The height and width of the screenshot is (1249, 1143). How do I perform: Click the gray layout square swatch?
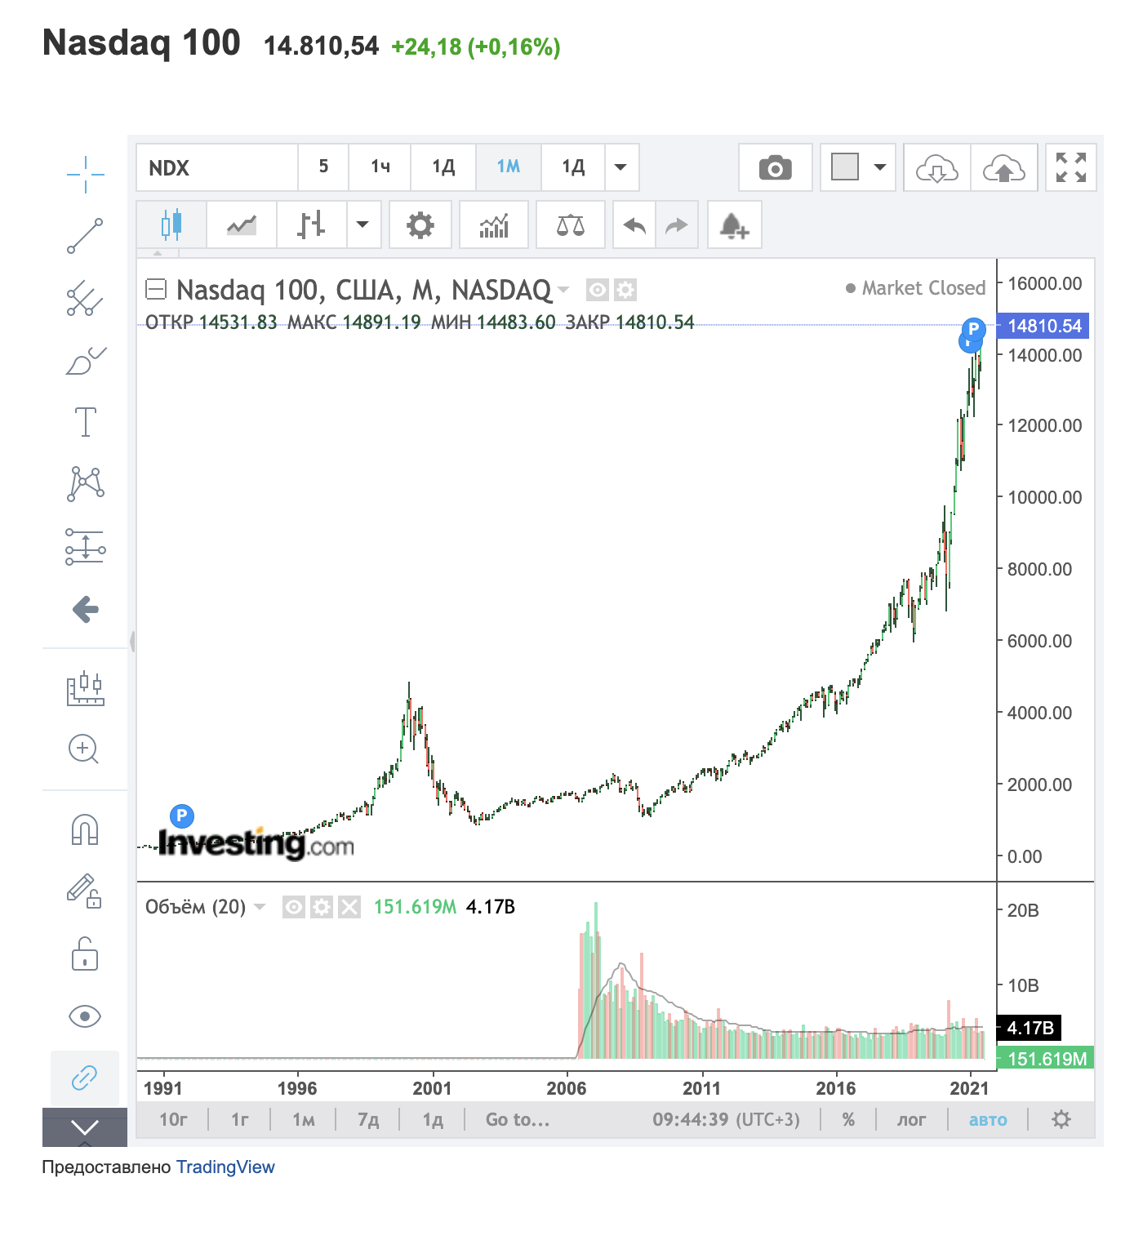click(x=845, y=167)
